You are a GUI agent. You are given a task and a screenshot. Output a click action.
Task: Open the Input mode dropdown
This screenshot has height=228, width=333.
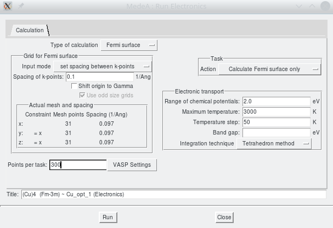coord(103,67)
